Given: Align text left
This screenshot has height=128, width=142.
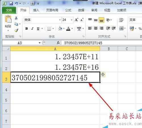Looking at the screenshot, I should coord(90,28).
